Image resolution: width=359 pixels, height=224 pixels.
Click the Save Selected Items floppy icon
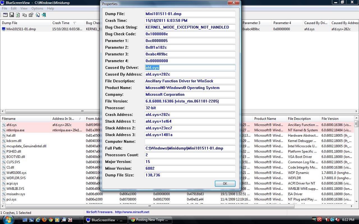tap(11, 15)
